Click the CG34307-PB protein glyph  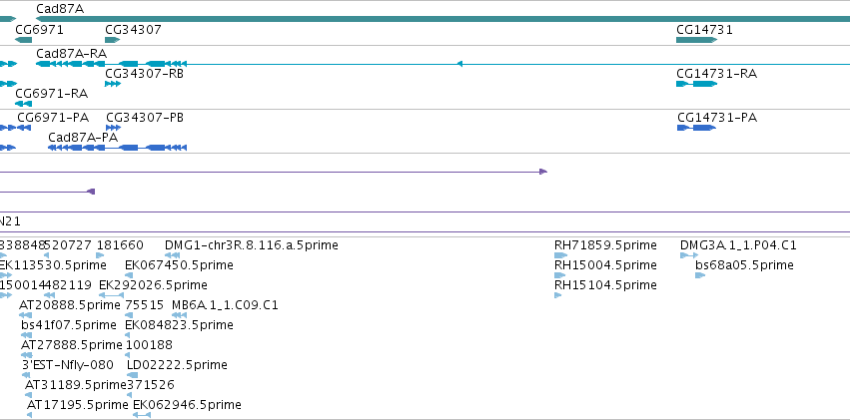coord(113,128)
